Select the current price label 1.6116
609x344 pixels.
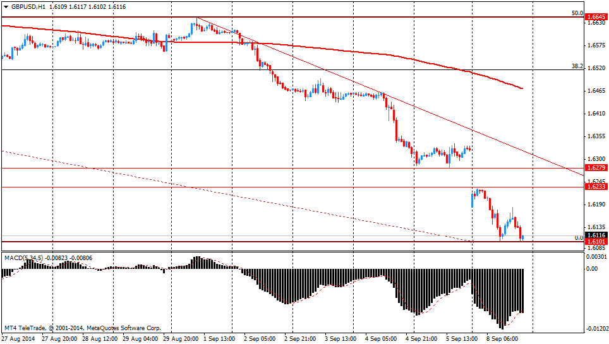(596, 235)
